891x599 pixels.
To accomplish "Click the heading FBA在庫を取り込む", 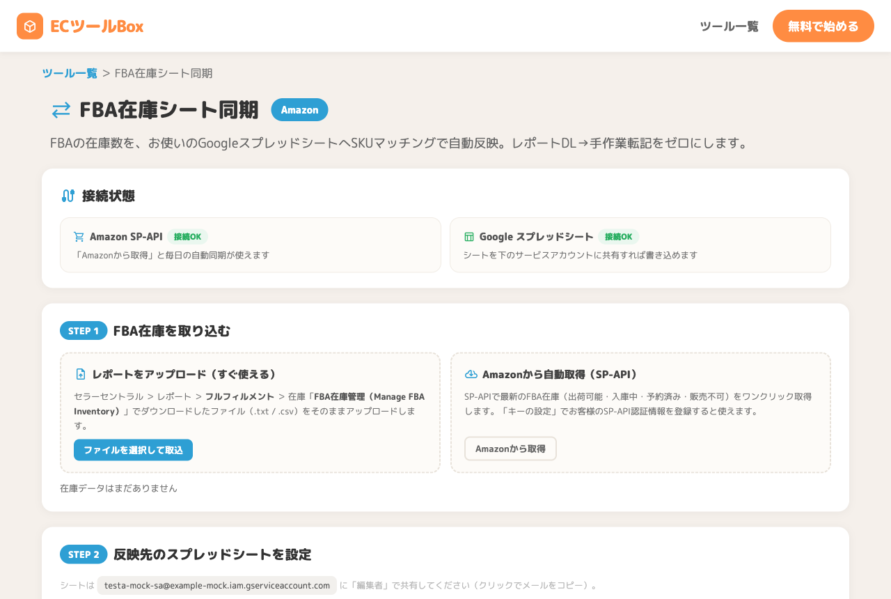I will (172, 331).
